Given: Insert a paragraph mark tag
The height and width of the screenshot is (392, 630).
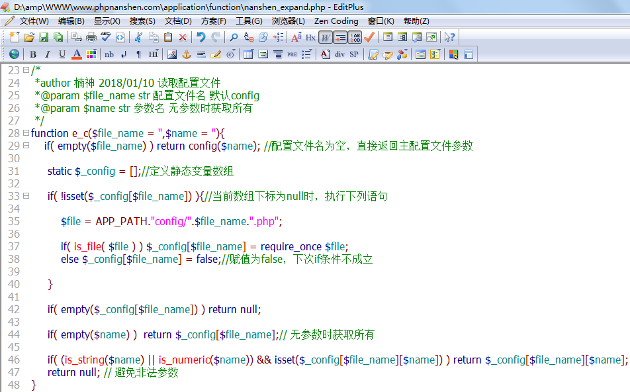Looking at the screenshot, I should (x=138, y=54).
